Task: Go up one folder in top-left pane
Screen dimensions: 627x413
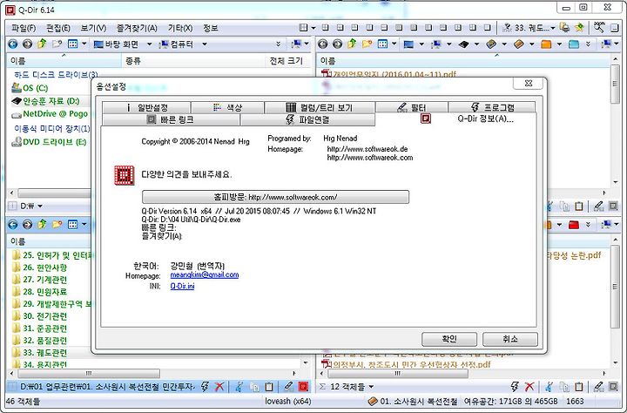Action: click(x=42, y=44)
